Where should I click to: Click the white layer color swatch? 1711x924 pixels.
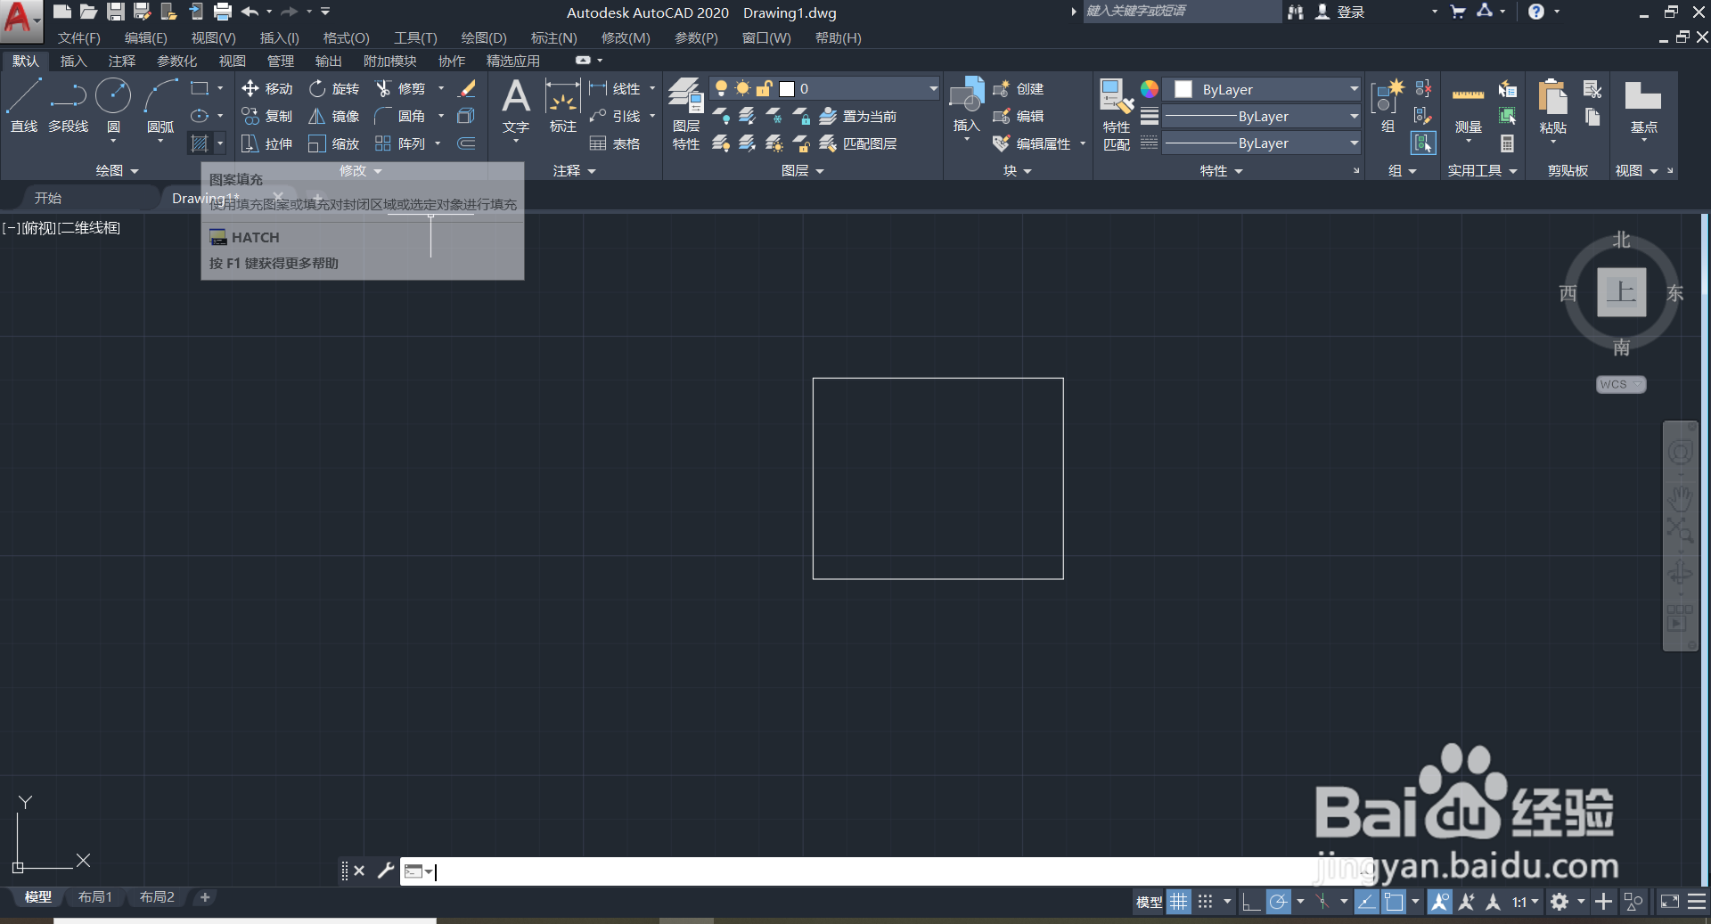(x=787, y=88)
